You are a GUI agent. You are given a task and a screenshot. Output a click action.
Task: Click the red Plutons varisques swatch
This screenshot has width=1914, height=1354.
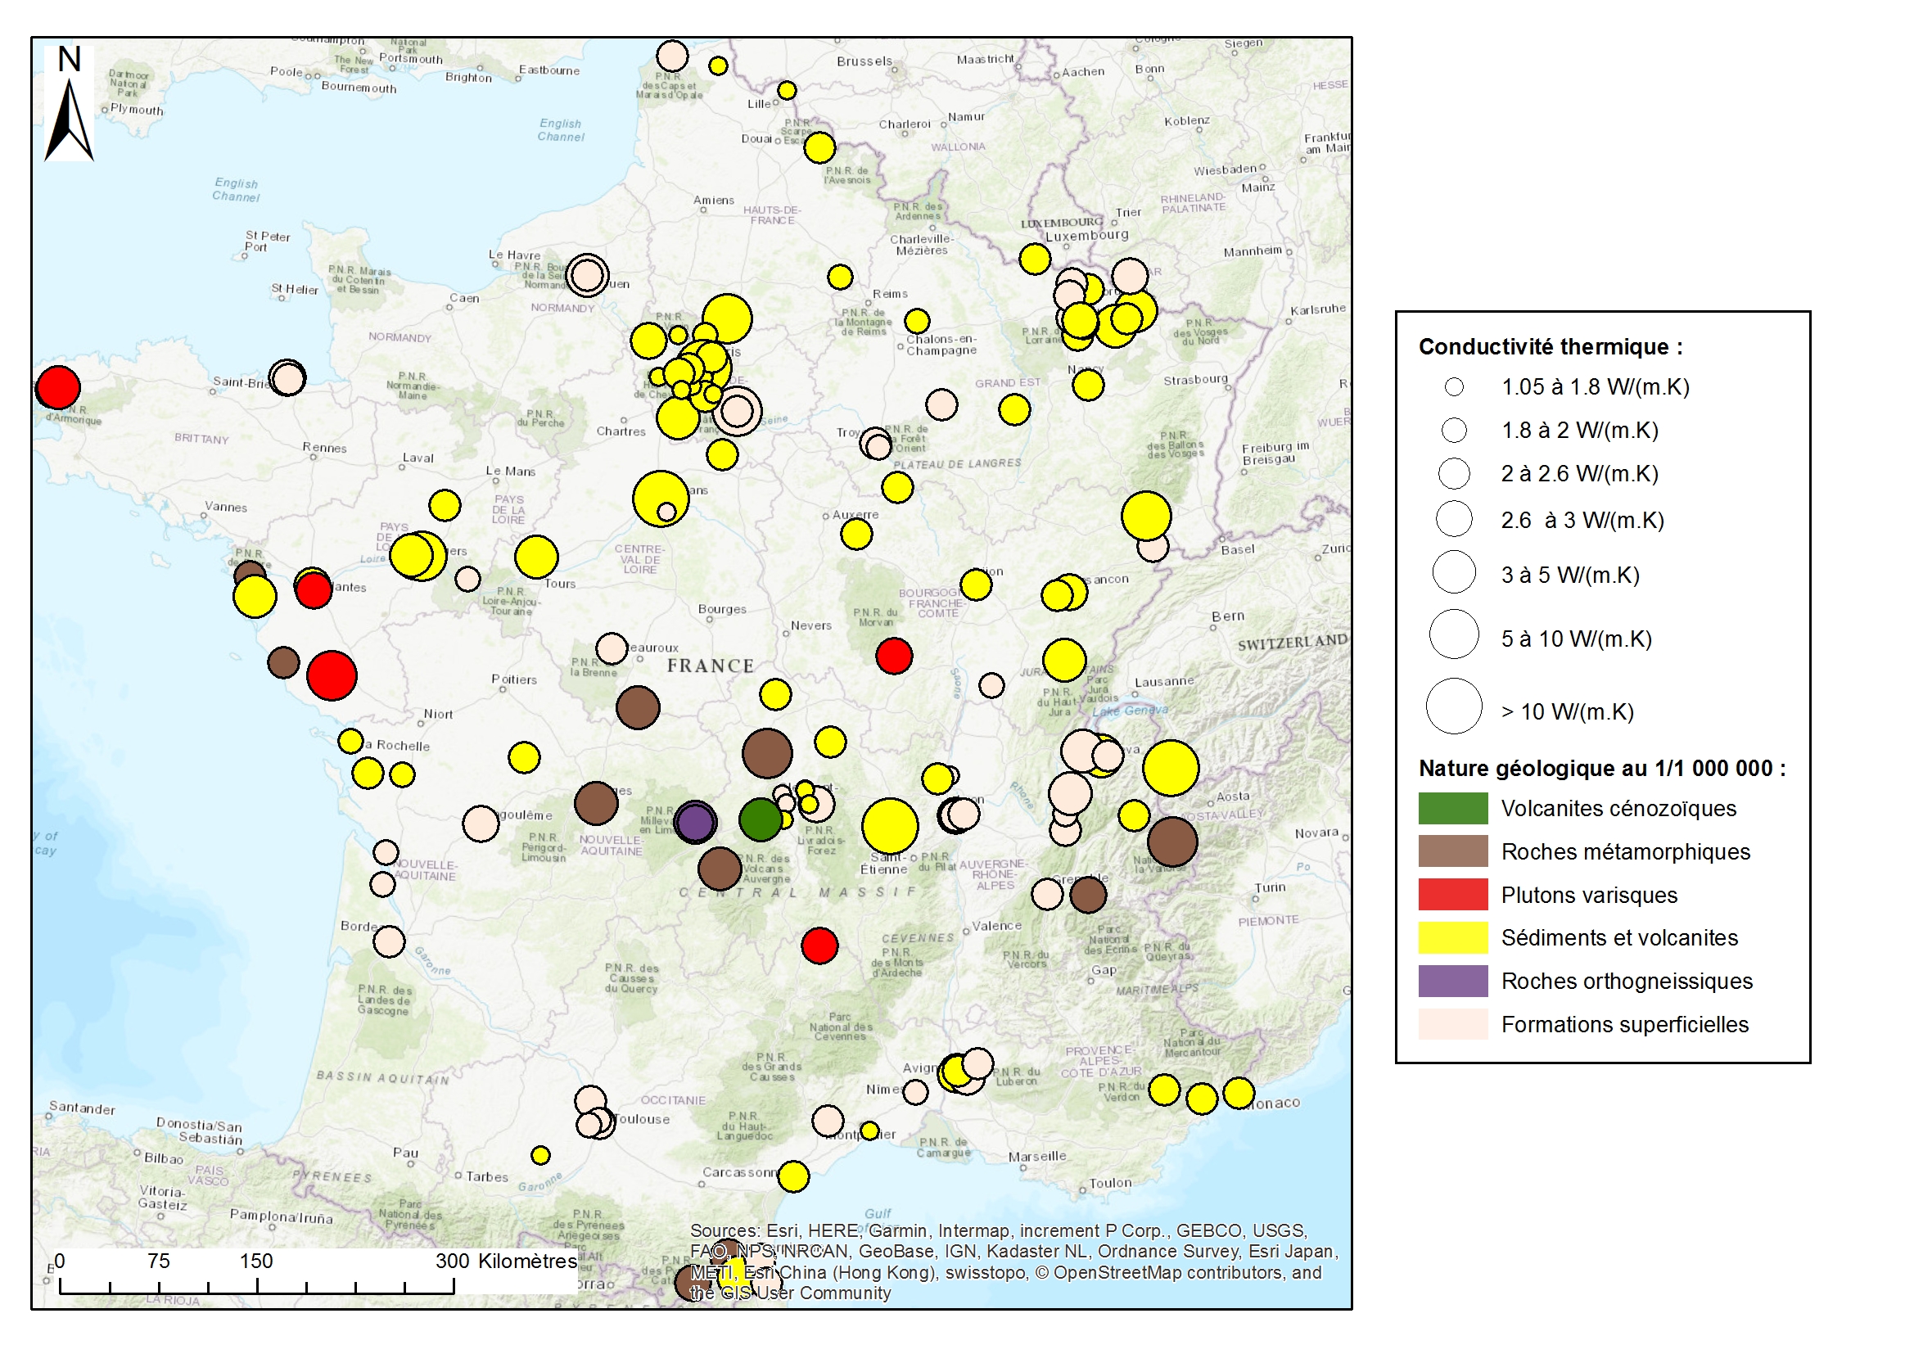1453,895
